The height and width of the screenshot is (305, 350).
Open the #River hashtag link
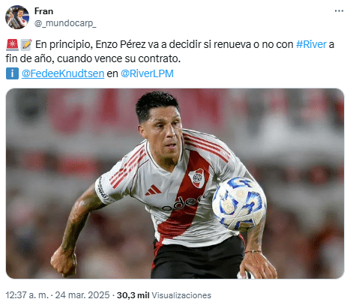311,44
